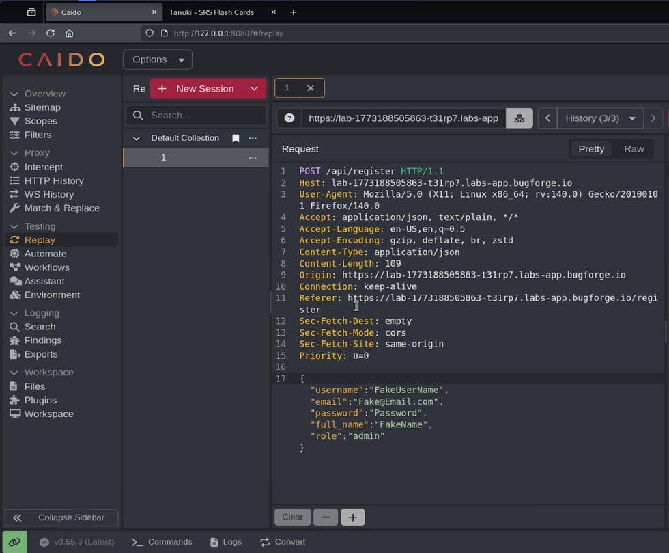The image size is (669, 553).
Task: Switch request view to Pretty
Action: [591, 149]
